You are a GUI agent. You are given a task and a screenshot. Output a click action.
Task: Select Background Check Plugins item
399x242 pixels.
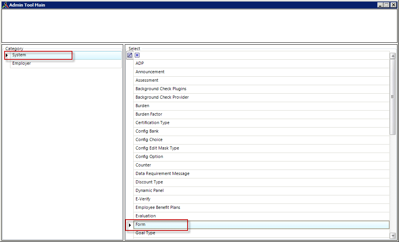161,89
